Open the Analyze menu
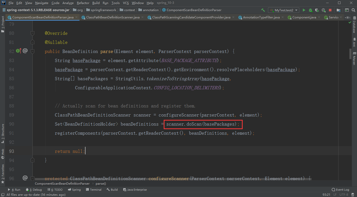The height and width of the screenshot is (197, 357). click(68, 3)
